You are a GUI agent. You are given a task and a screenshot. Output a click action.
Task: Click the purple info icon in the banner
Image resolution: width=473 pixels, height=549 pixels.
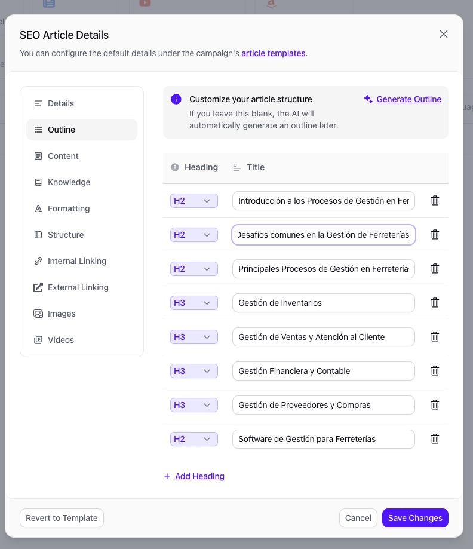click(x=176, y=99)
